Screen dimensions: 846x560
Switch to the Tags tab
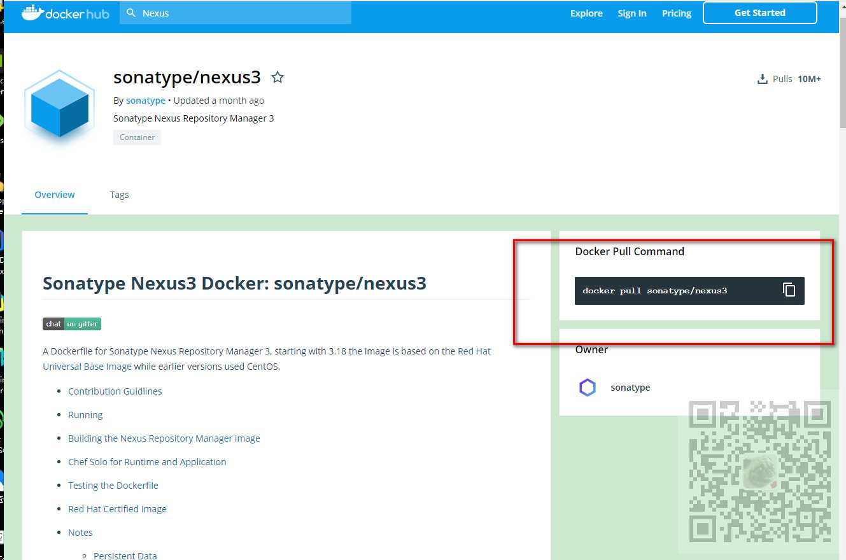coord(119,195)
